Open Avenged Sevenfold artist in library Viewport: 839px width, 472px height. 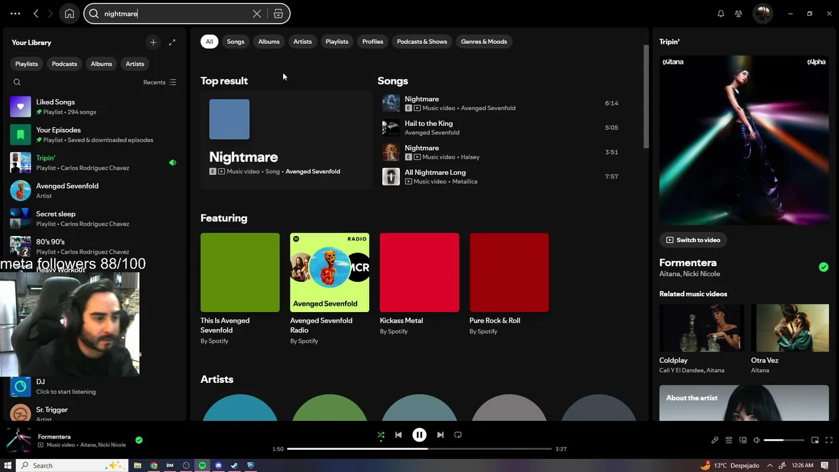click(x=94, y=191)
